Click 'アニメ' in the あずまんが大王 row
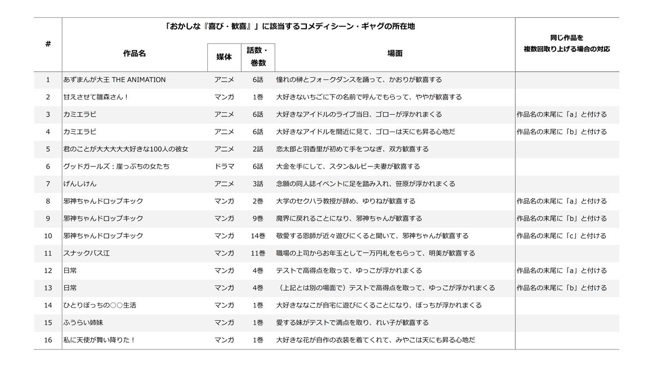 tap(224, 80)
